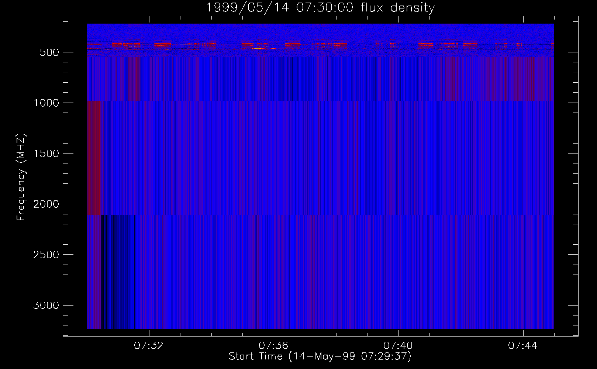The image size is (597, 369).
Task: Click the plot title '1999/05/14 07:30:00 flux density'
Action: (x=320, y=7)
